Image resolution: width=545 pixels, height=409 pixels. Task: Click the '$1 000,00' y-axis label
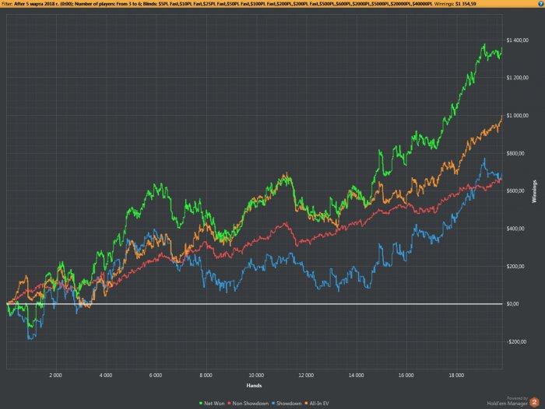pyautogui.click(x=518, y=115)
